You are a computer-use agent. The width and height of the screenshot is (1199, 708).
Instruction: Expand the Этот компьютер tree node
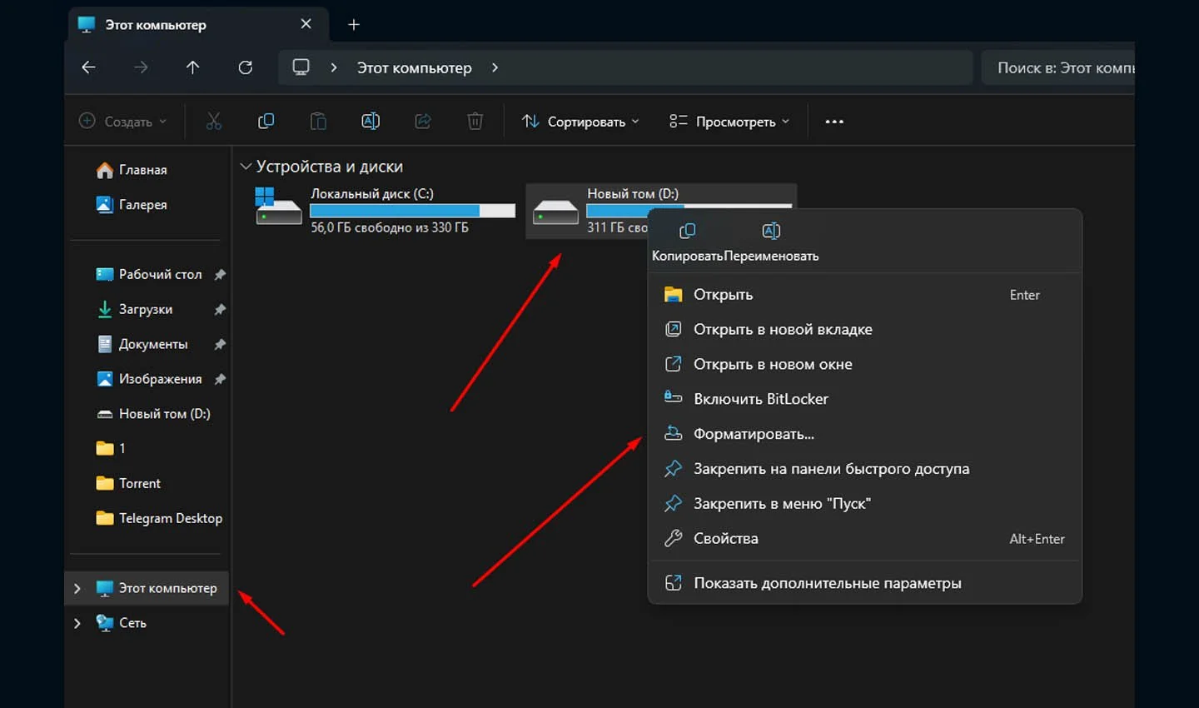pyautogui.click(x=77, y=588)
